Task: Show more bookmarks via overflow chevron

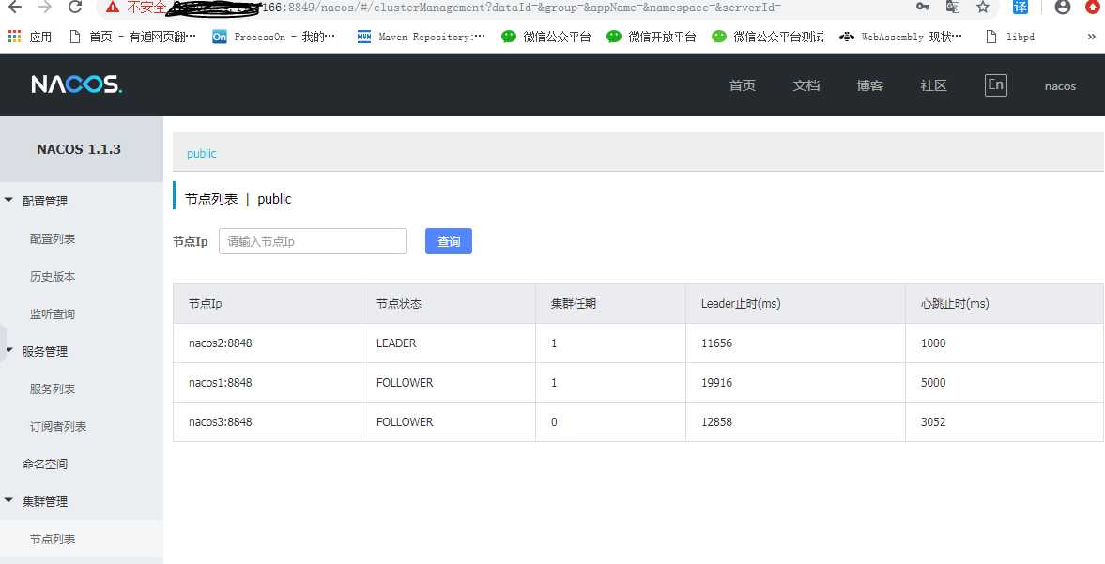Action: [1092, 37]
